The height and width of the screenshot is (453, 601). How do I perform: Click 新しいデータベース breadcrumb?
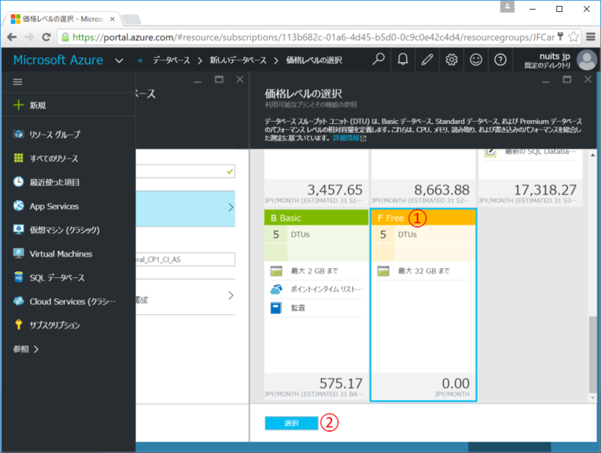pyautogui.click(x=237, y=60)
